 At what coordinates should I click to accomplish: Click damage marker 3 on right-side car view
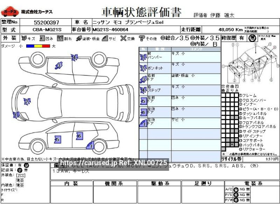pyautogui.click(x=59, y=66)
